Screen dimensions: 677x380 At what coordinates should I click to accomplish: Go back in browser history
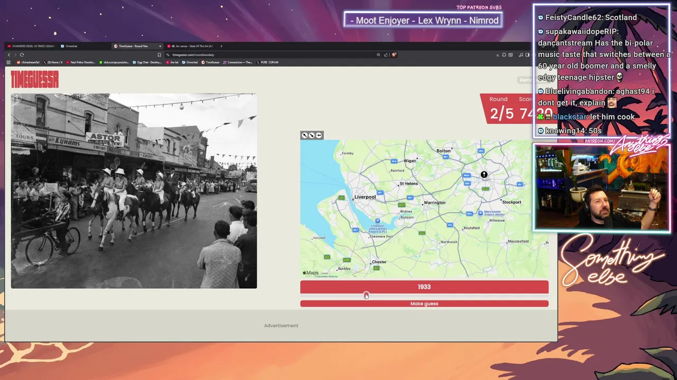point(8,55)
